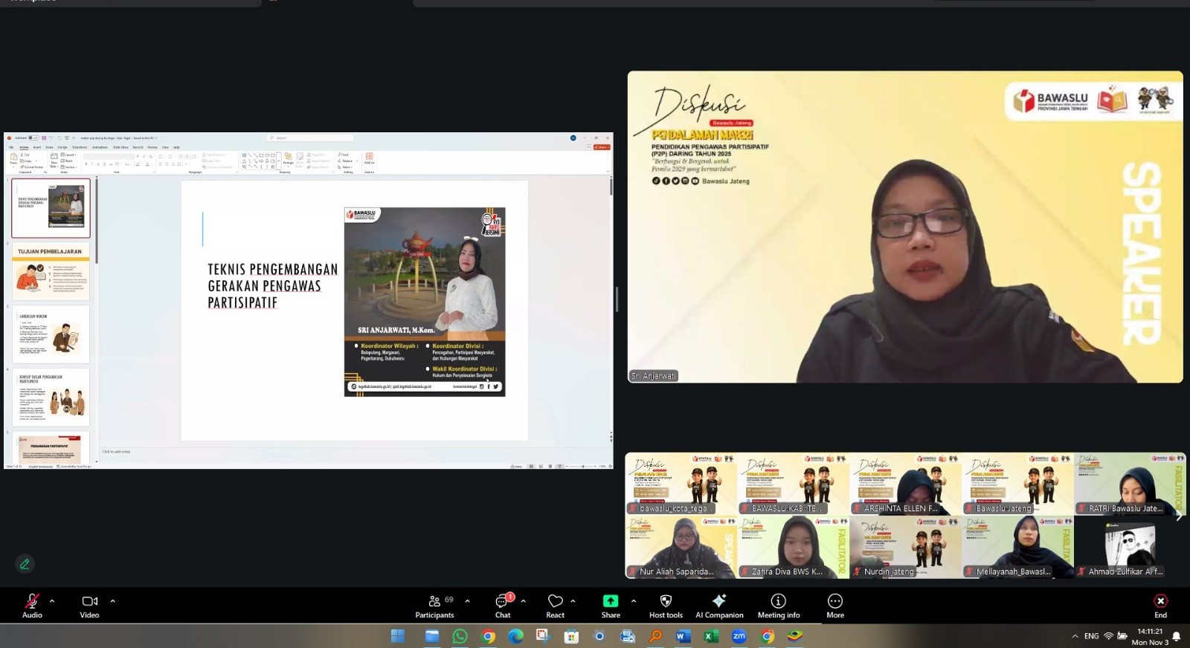Expand the Participants options caret

[x=467, y=600]
